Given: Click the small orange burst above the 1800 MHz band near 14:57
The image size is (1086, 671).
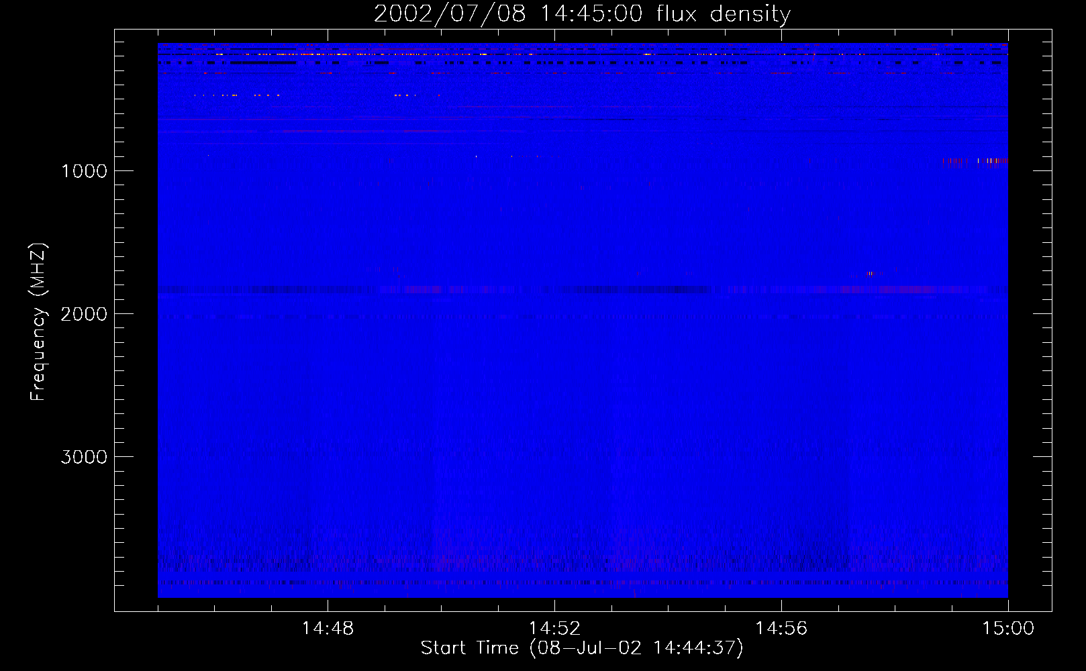Looking at the screenshot, I should point(870,273).
